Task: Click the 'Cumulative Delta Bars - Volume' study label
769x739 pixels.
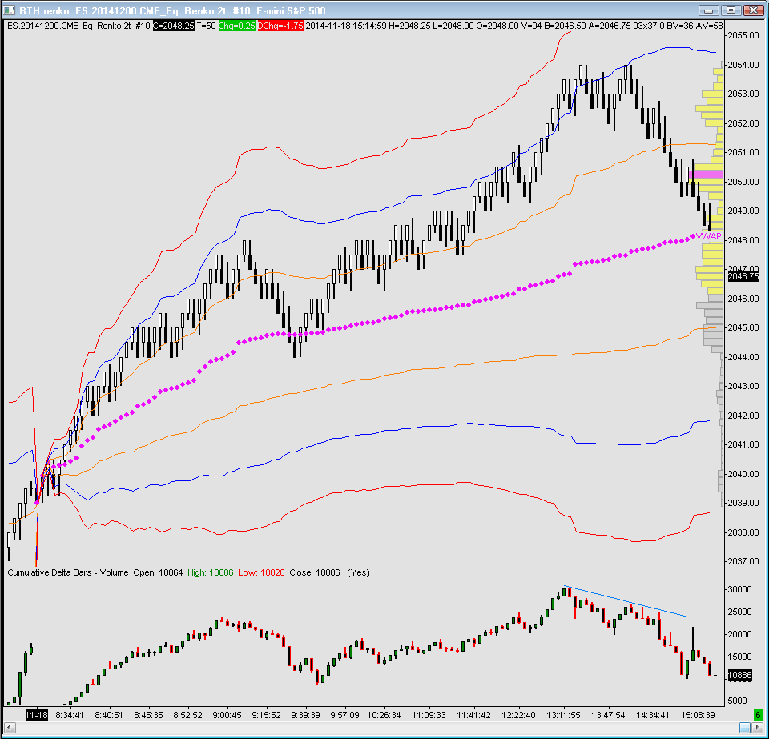Action: (67, 572)
